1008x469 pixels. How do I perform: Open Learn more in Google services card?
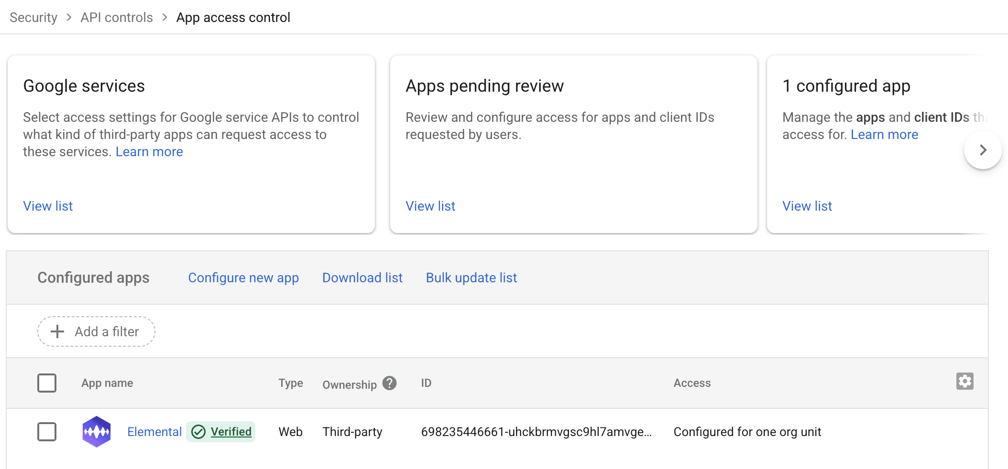point(149,152)
